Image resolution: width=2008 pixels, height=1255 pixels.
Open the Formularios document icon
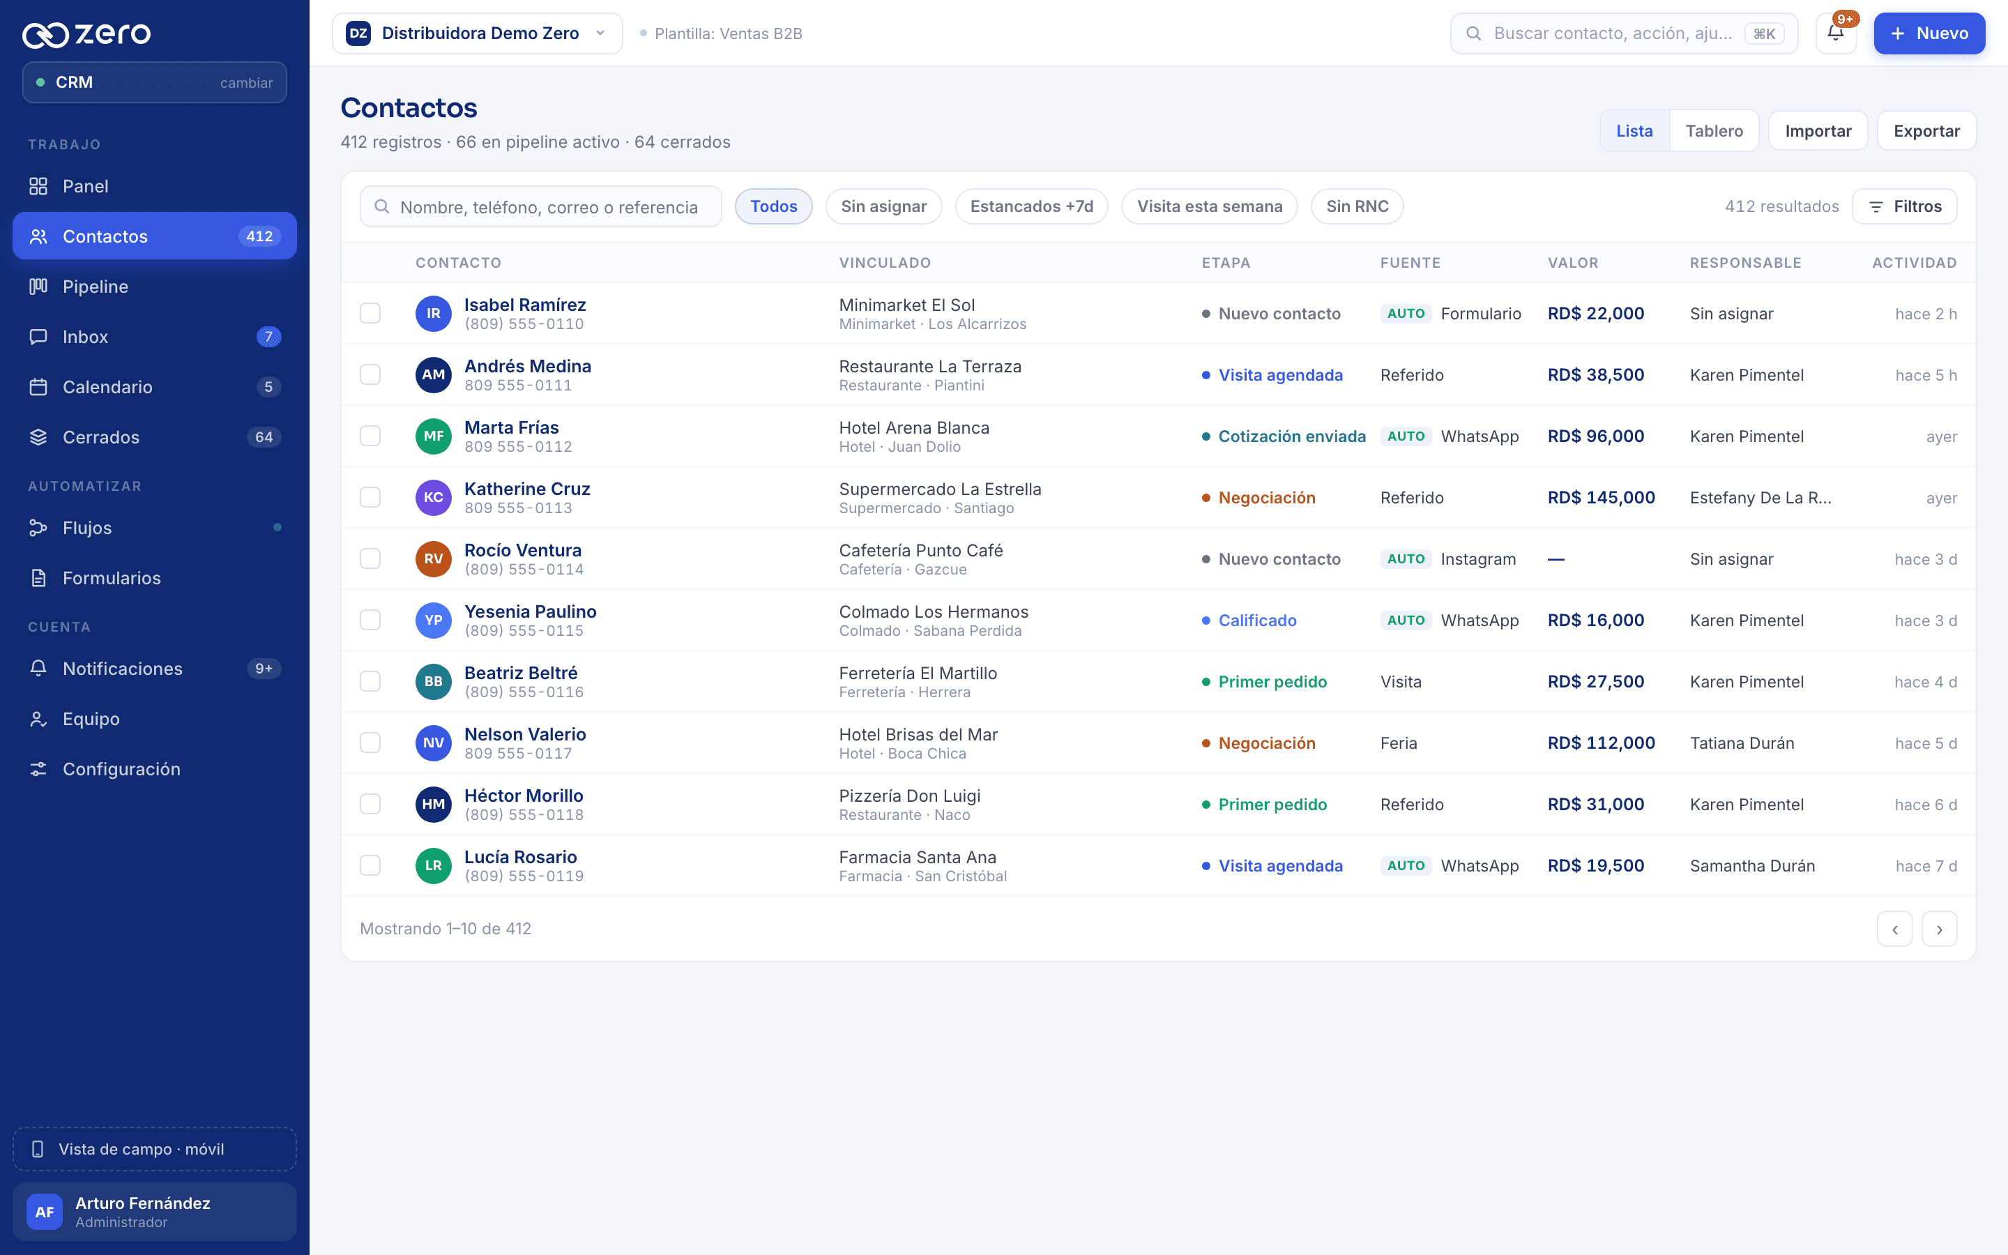tap(38, 578)
